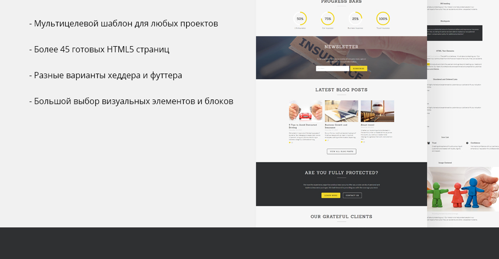Click the 'HTML, Text Elements' heading

(x=445, y=51)
